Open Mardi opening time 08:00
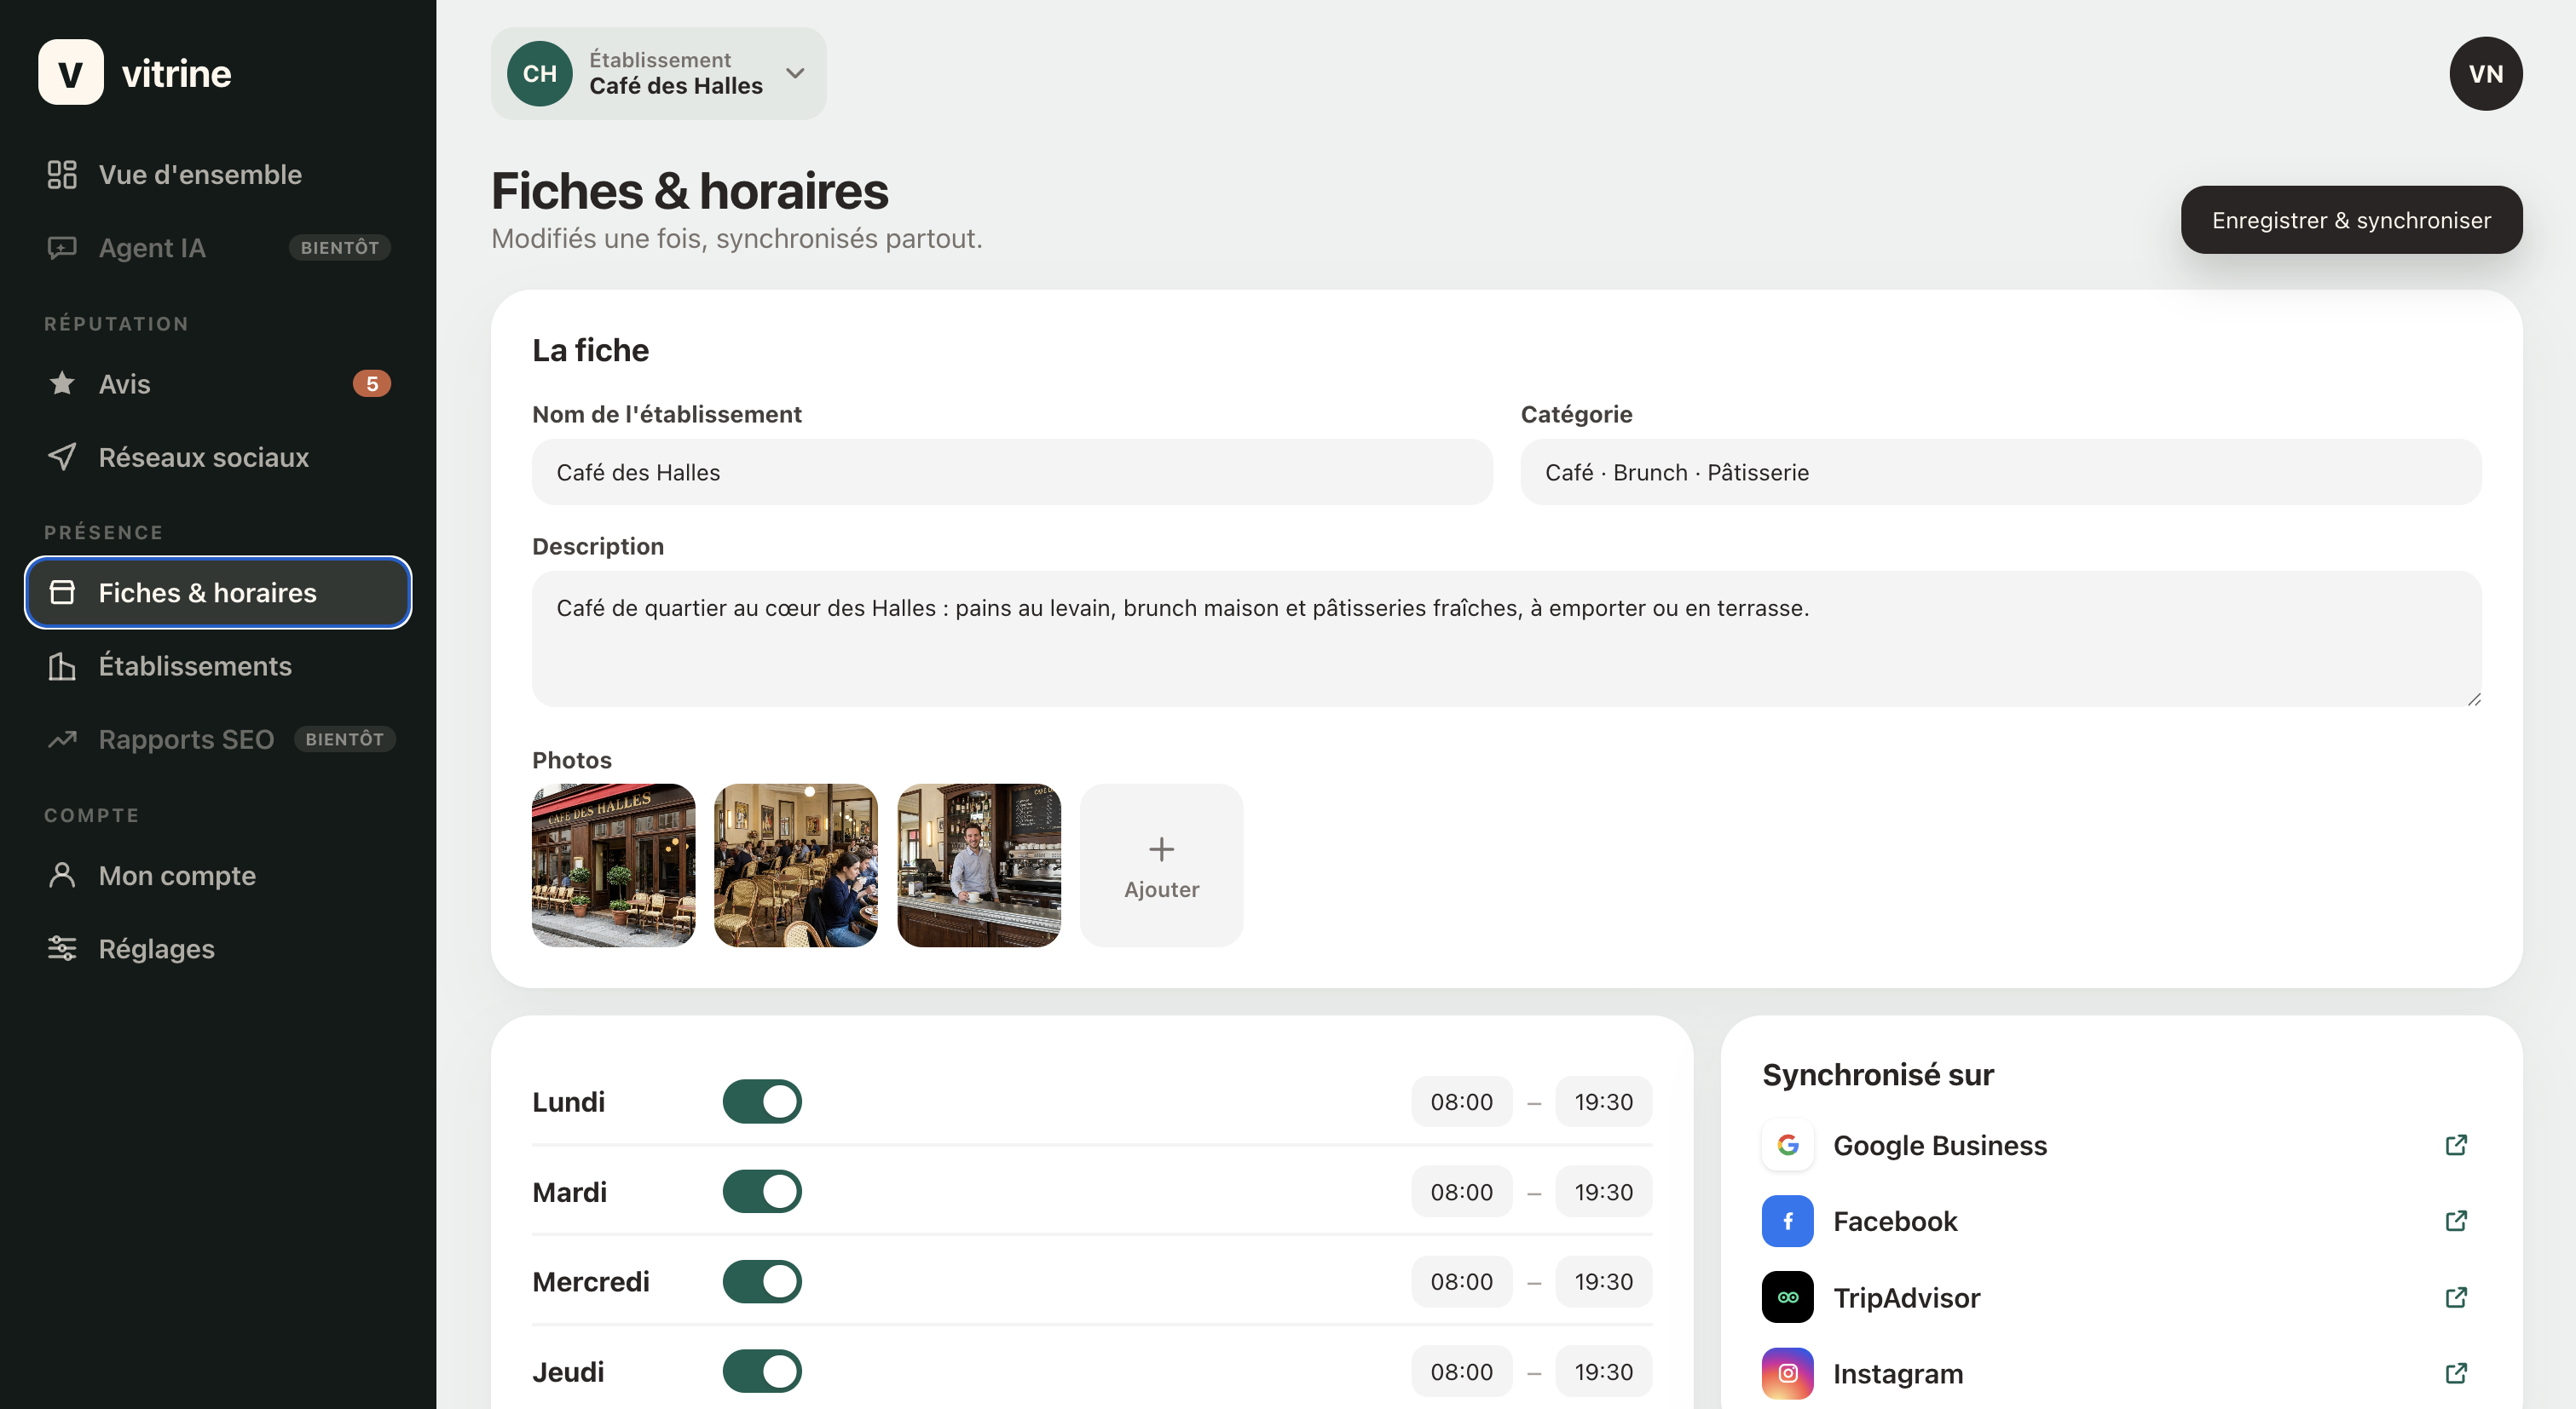 pyautogui.click(x=1461, y=1191)
